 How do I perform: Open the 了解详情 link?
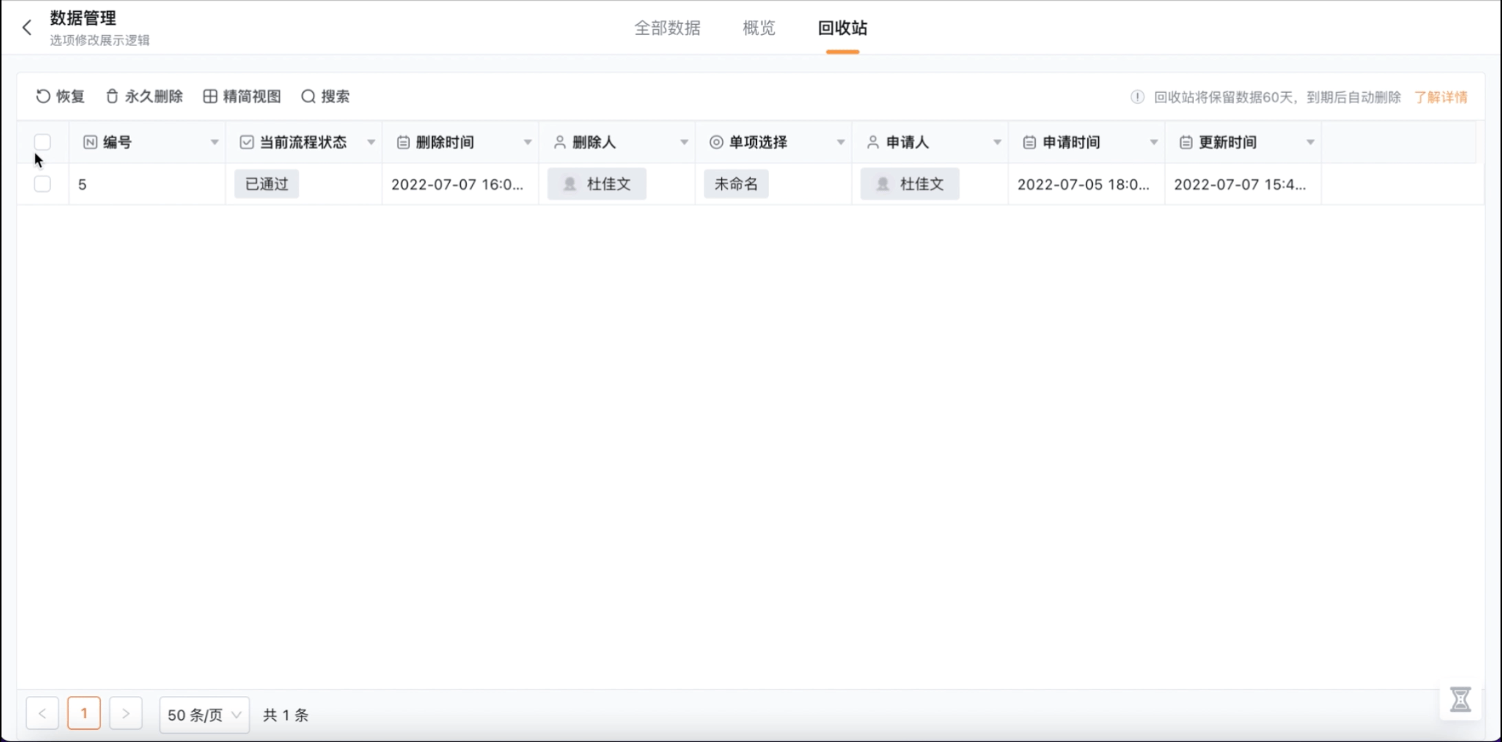[x=1441, y=97]
